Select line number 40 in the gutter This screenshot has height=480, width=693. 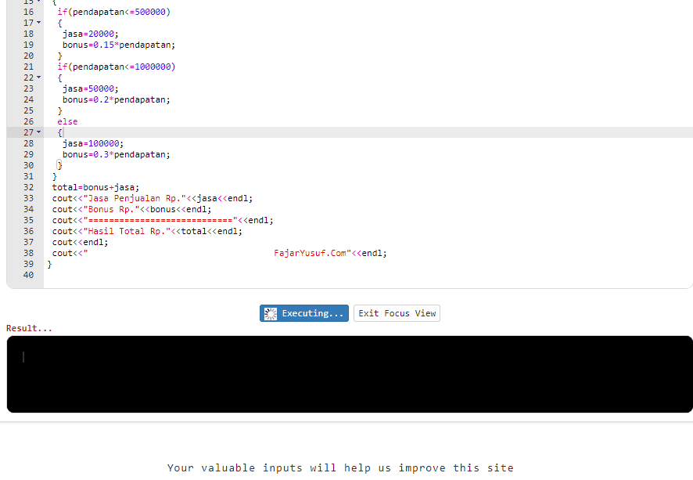[28, 275]
